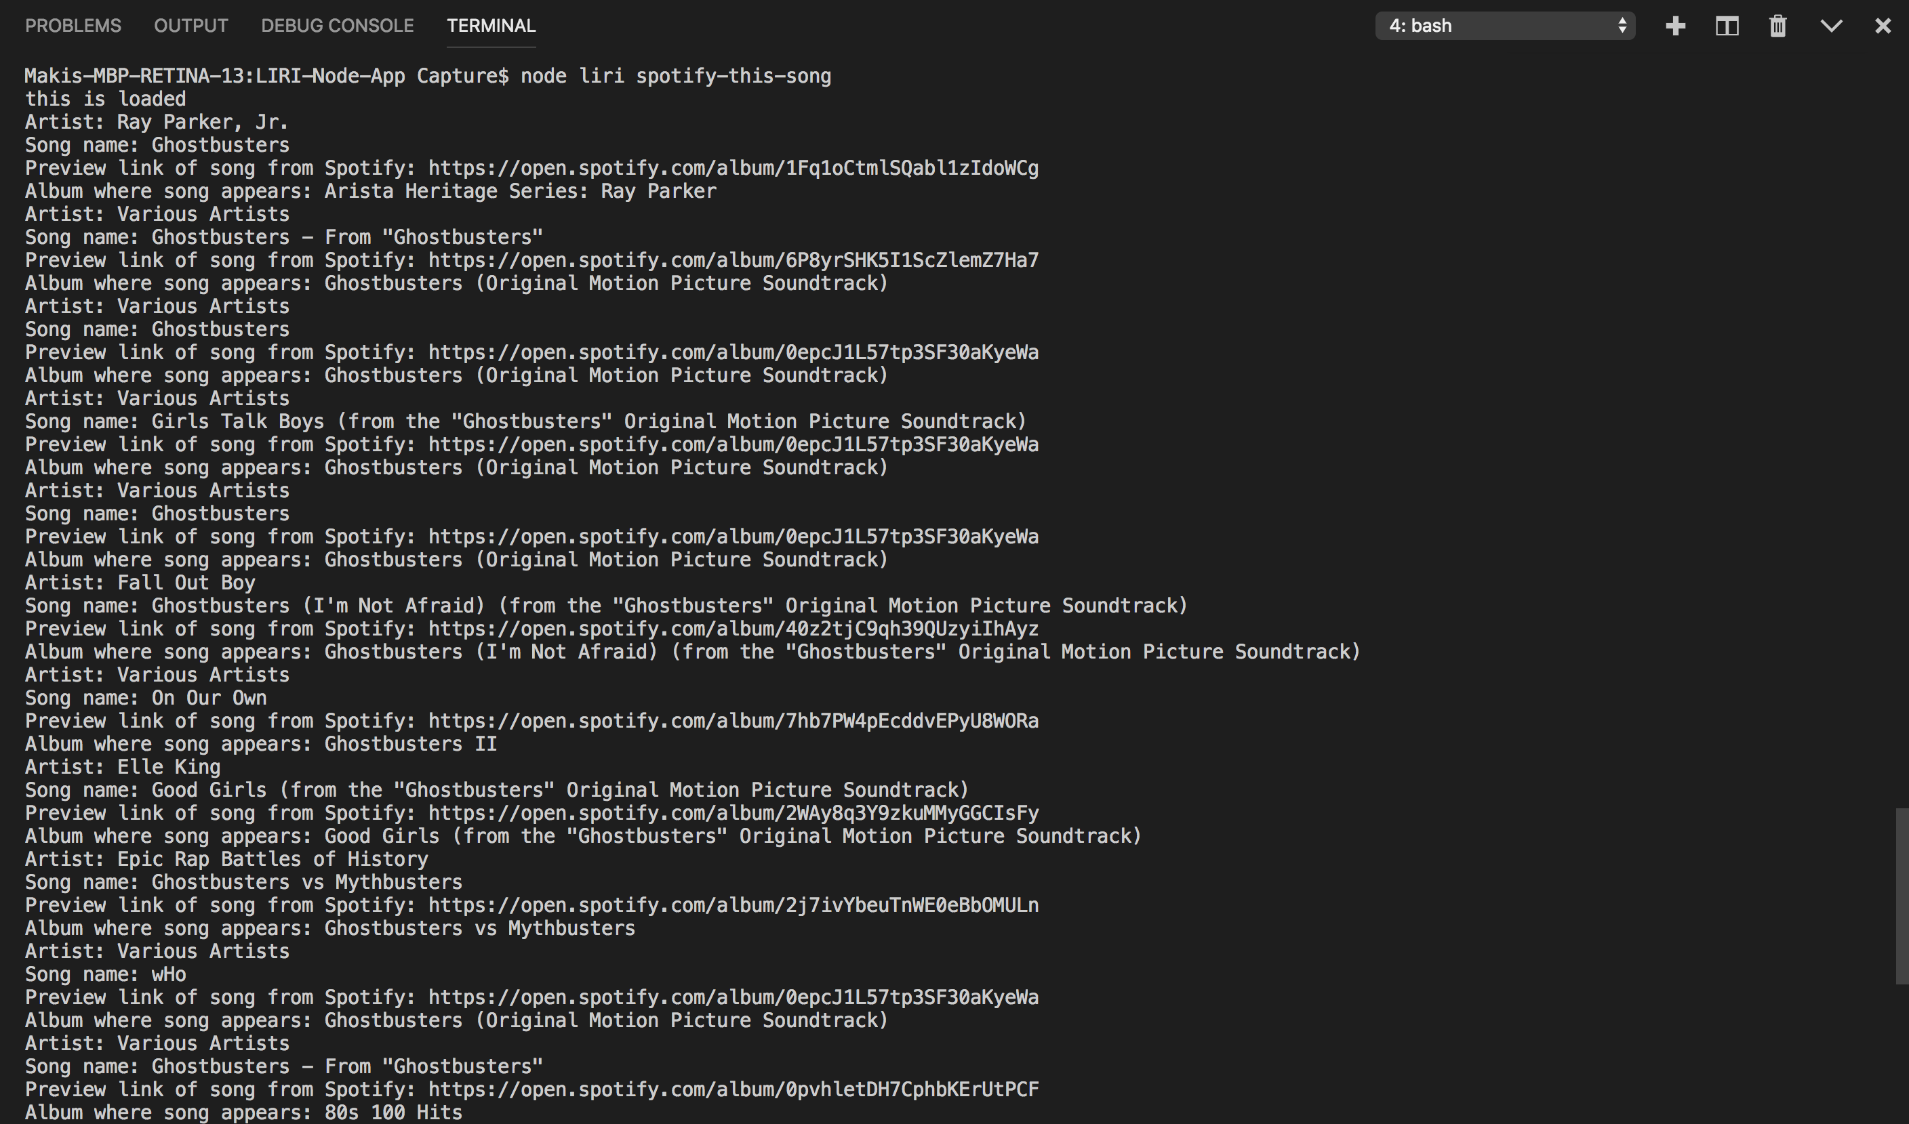Open the '4: bash' terminal selector
The width and height of the screenshot is (1909, 1124).
pos(1504,26)
